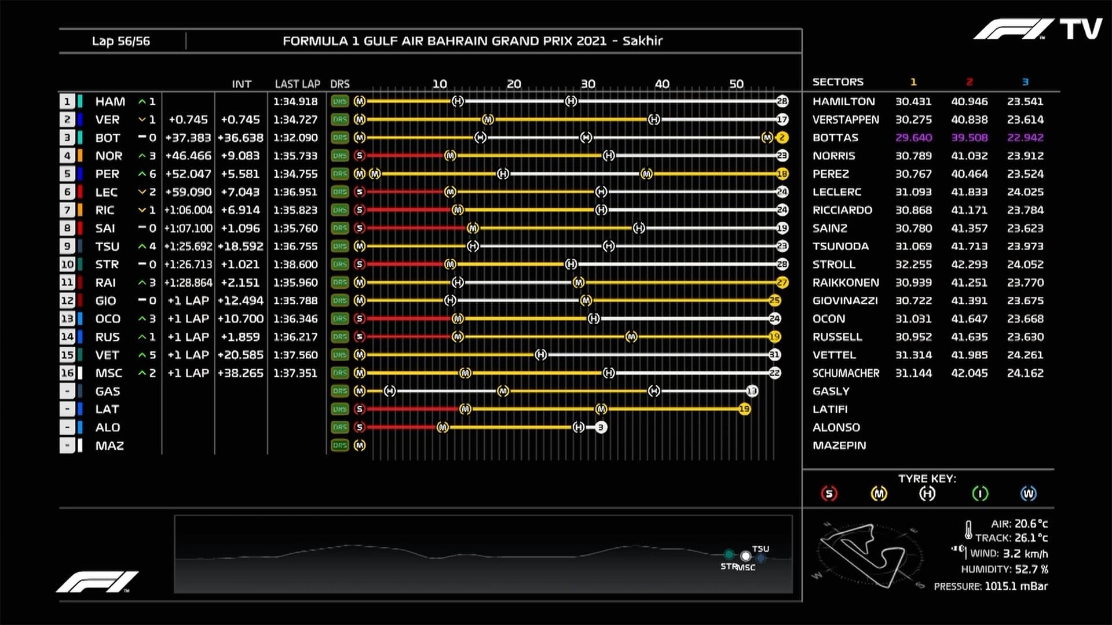1112x625 pixels.
Task: Click Bottas's final stint lap count 2
Action: click(782, 138)
